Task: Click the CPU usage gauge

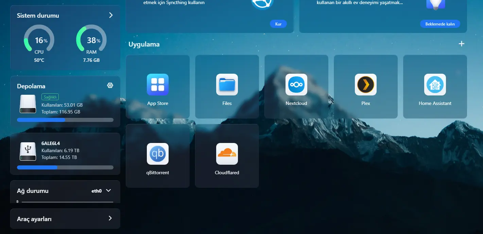Action: [39, 39]
